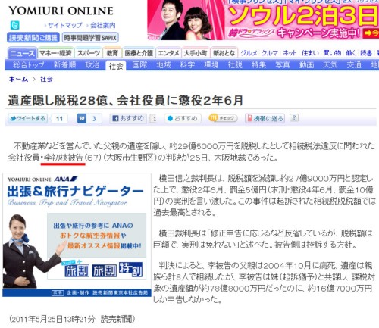Go to 写真 in news submenu
379x328 pixels.
(283, 65)
